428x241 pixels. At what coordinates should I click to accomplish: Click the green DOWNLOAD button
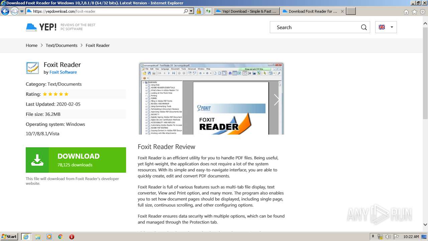click(x=76, y=160)
